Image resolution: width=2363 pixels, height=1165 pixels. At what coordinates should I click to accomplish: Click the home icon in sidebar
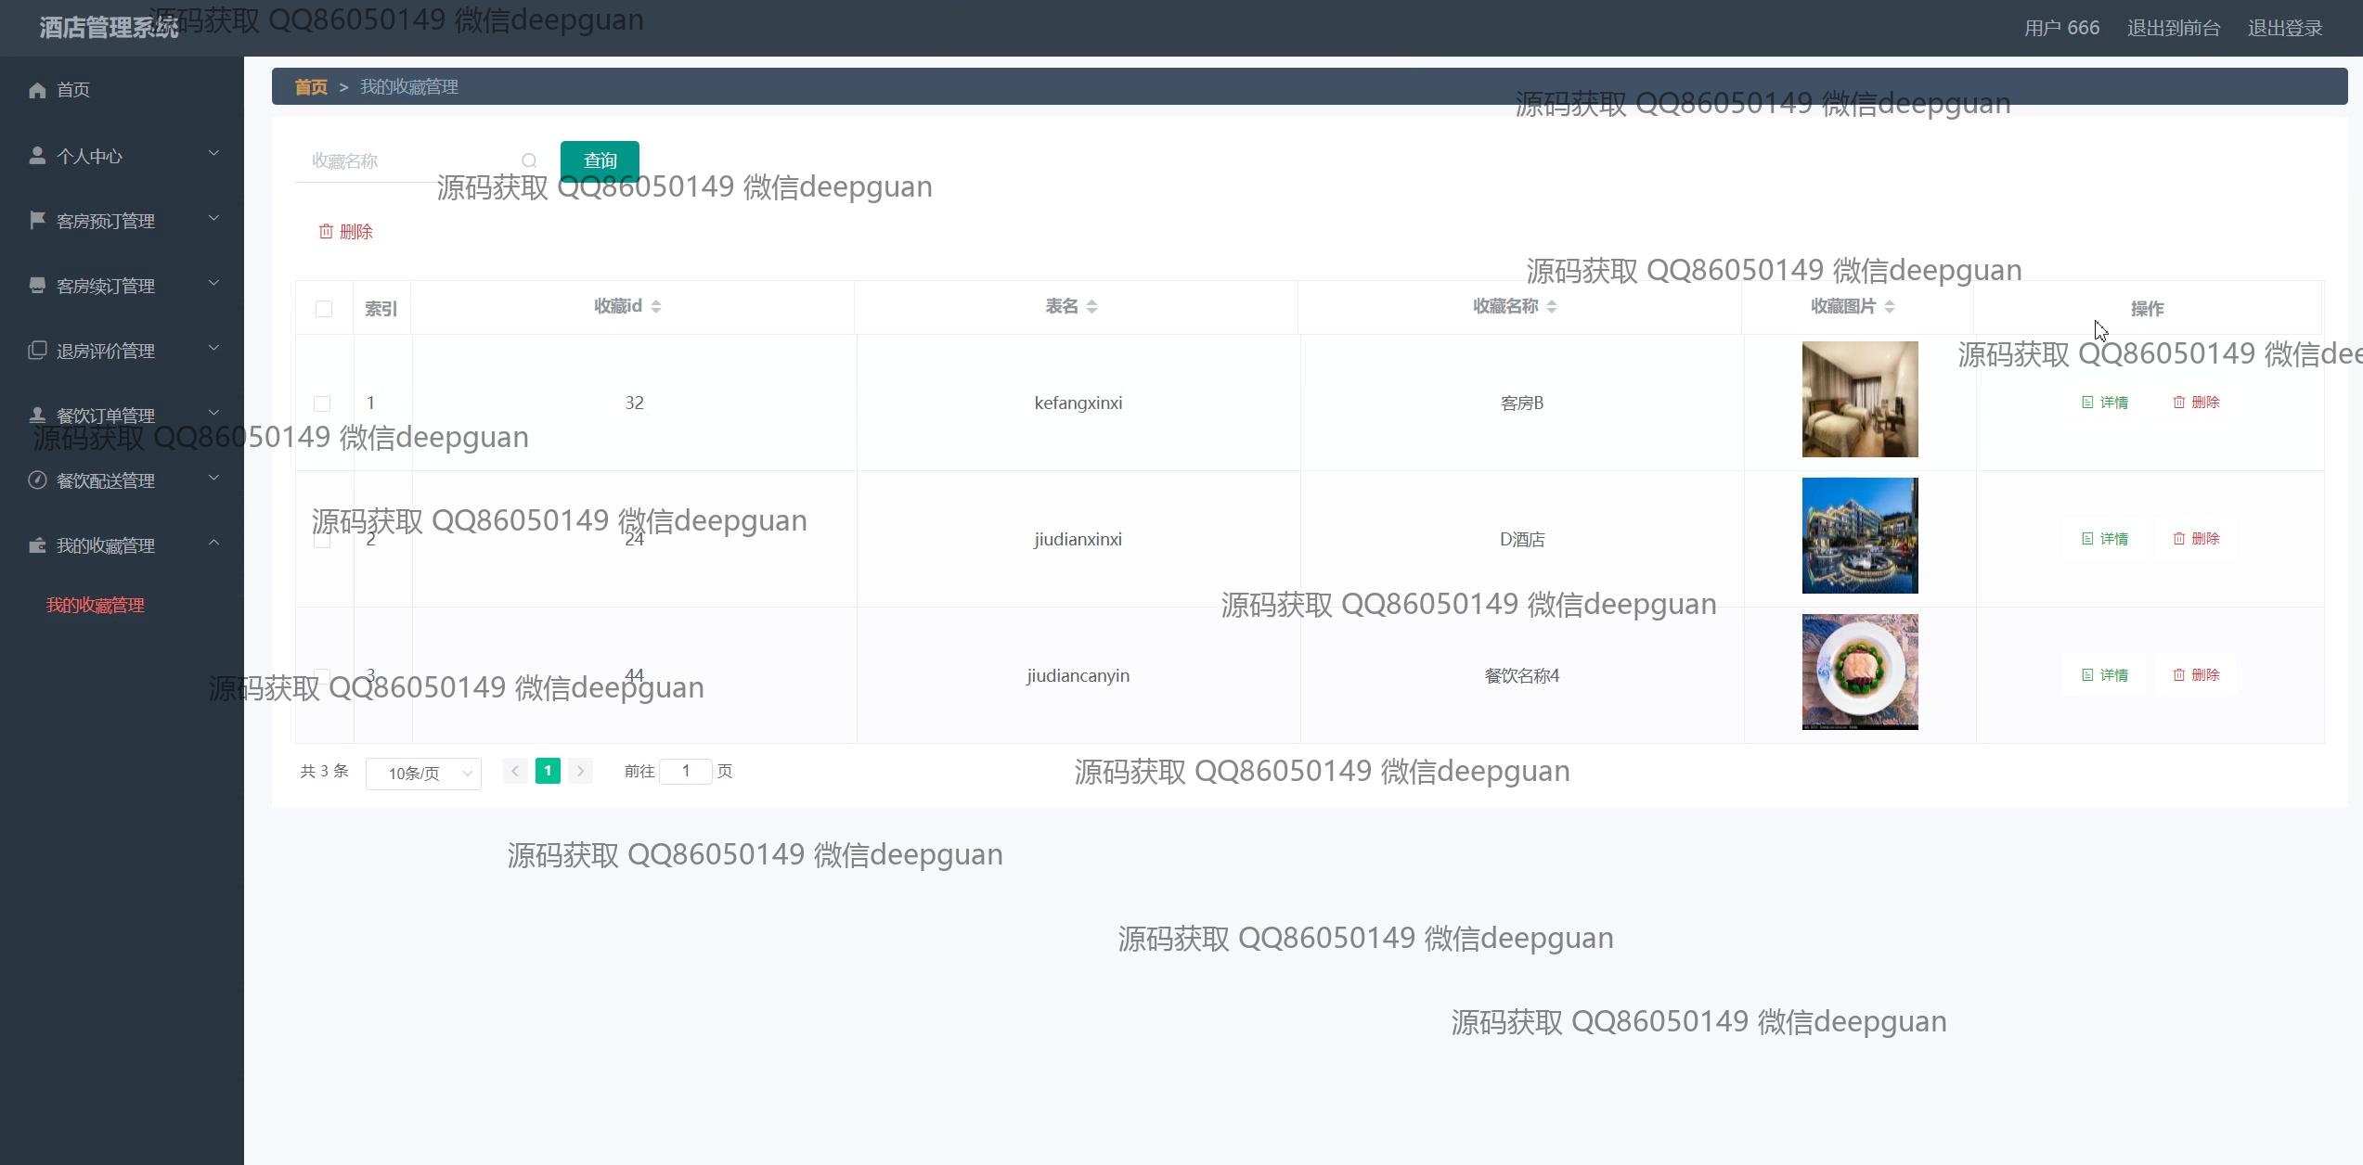pos(37,90)
